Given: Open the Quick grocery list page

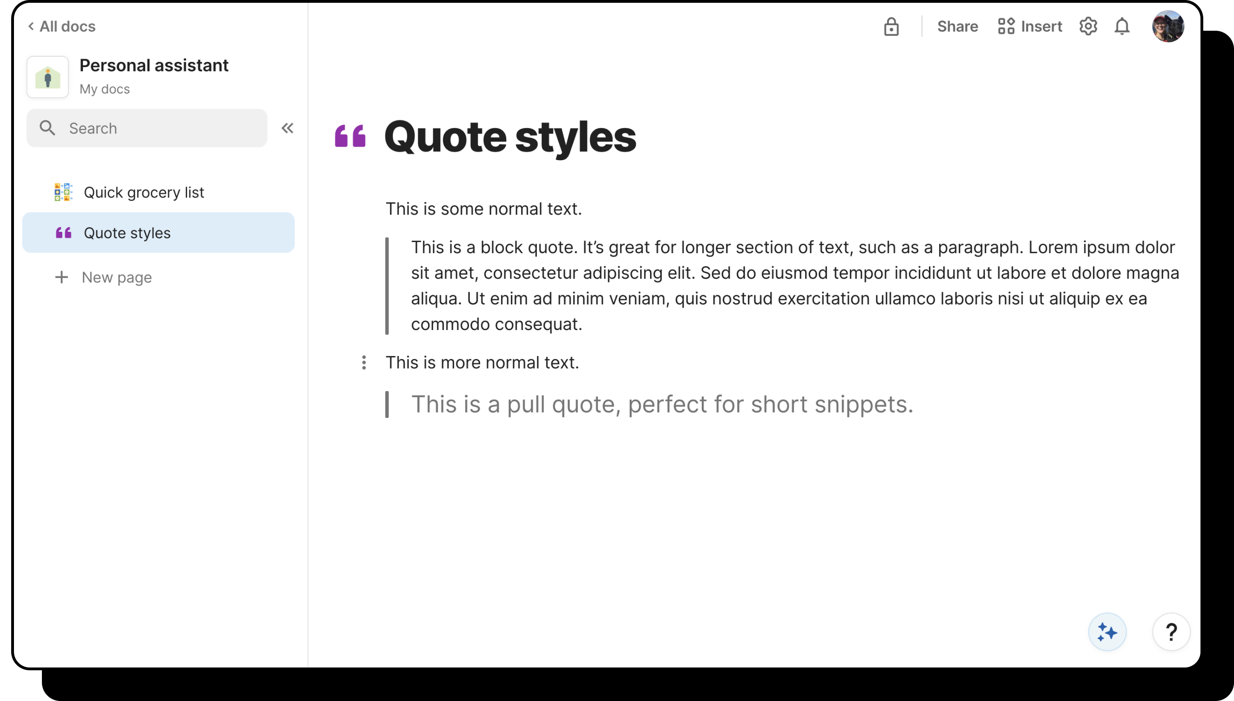Looking at the screenshot, I should [143, 193].
